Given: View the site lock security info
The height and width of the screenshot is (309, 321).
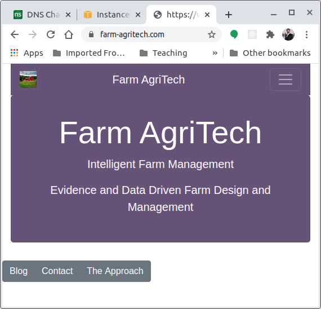Looking at the screenshot, I should tap(91, 34).
